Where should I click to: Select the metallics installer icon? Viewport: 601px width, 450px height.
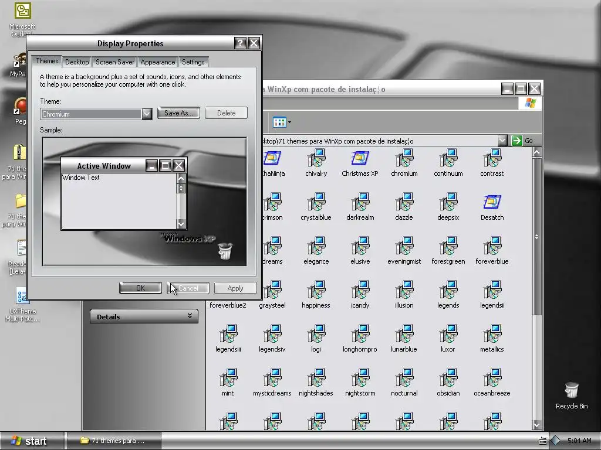[492, 334]
